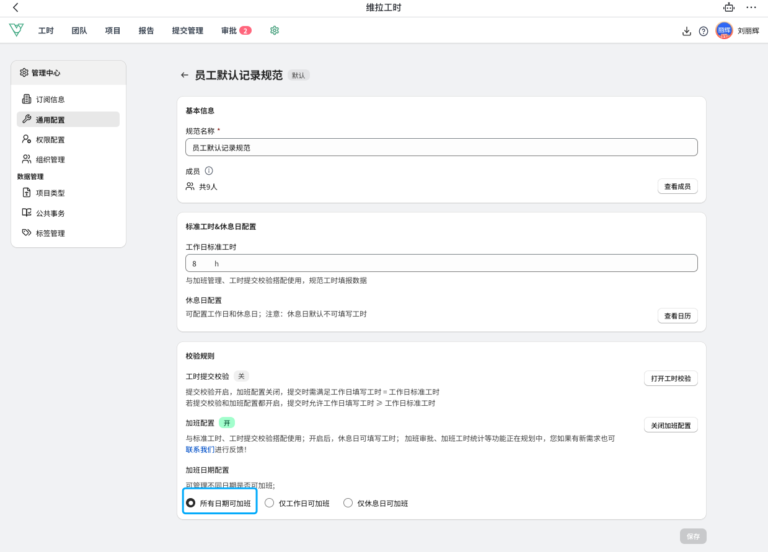
Task: Open 订阅信息 in the sidebar
Action: [x=50, y=99]
